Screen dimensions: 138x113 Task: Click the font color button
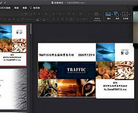tap(44, 19)
